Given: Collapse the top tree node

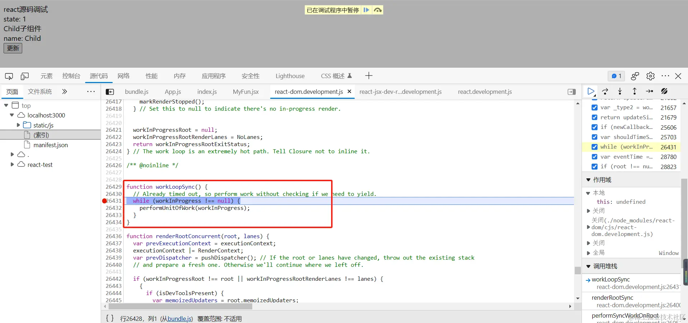Looking at the screenshot, I should (x=6, y=105).
